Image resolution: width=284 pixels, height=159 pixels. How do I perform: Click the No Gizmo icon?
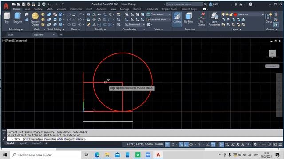coord(201,19)
